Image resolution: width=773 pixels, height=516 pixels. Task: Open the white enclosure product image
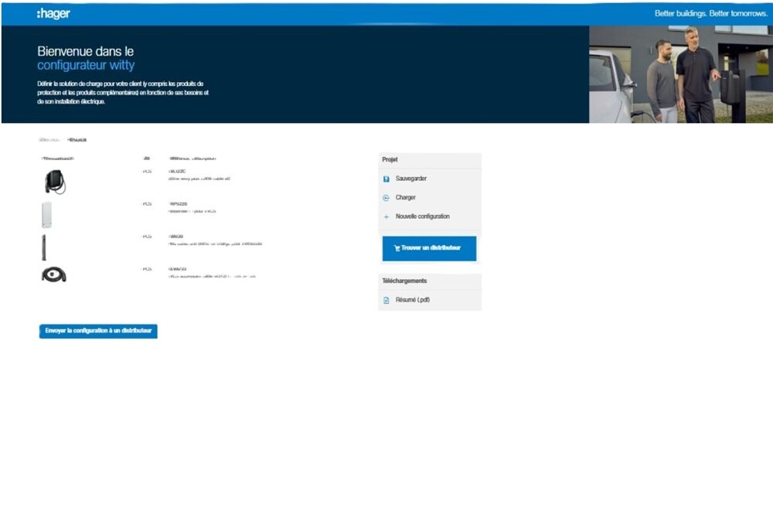pyautogui.click(x=46, y=214)
